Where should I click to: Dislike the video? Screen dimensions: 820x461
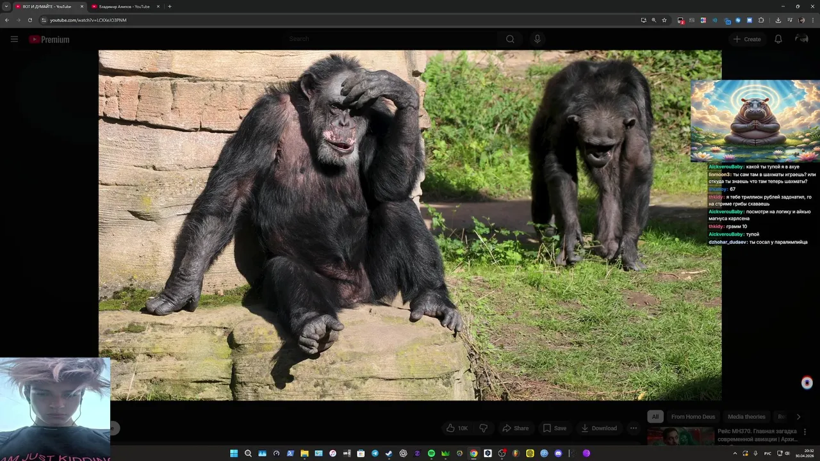tap(484, 428)
